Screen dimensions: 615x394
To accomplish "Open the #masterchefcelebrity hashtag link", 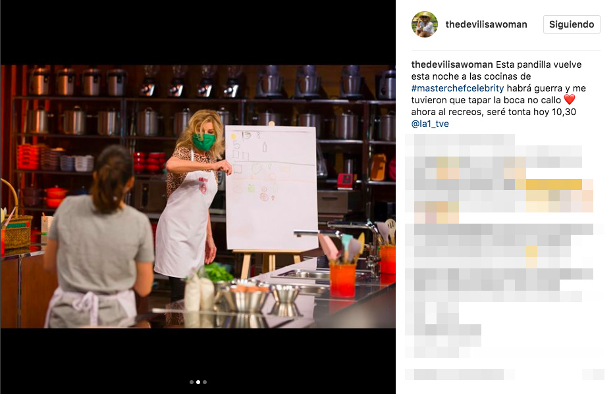I will click(x=458, y=88).
